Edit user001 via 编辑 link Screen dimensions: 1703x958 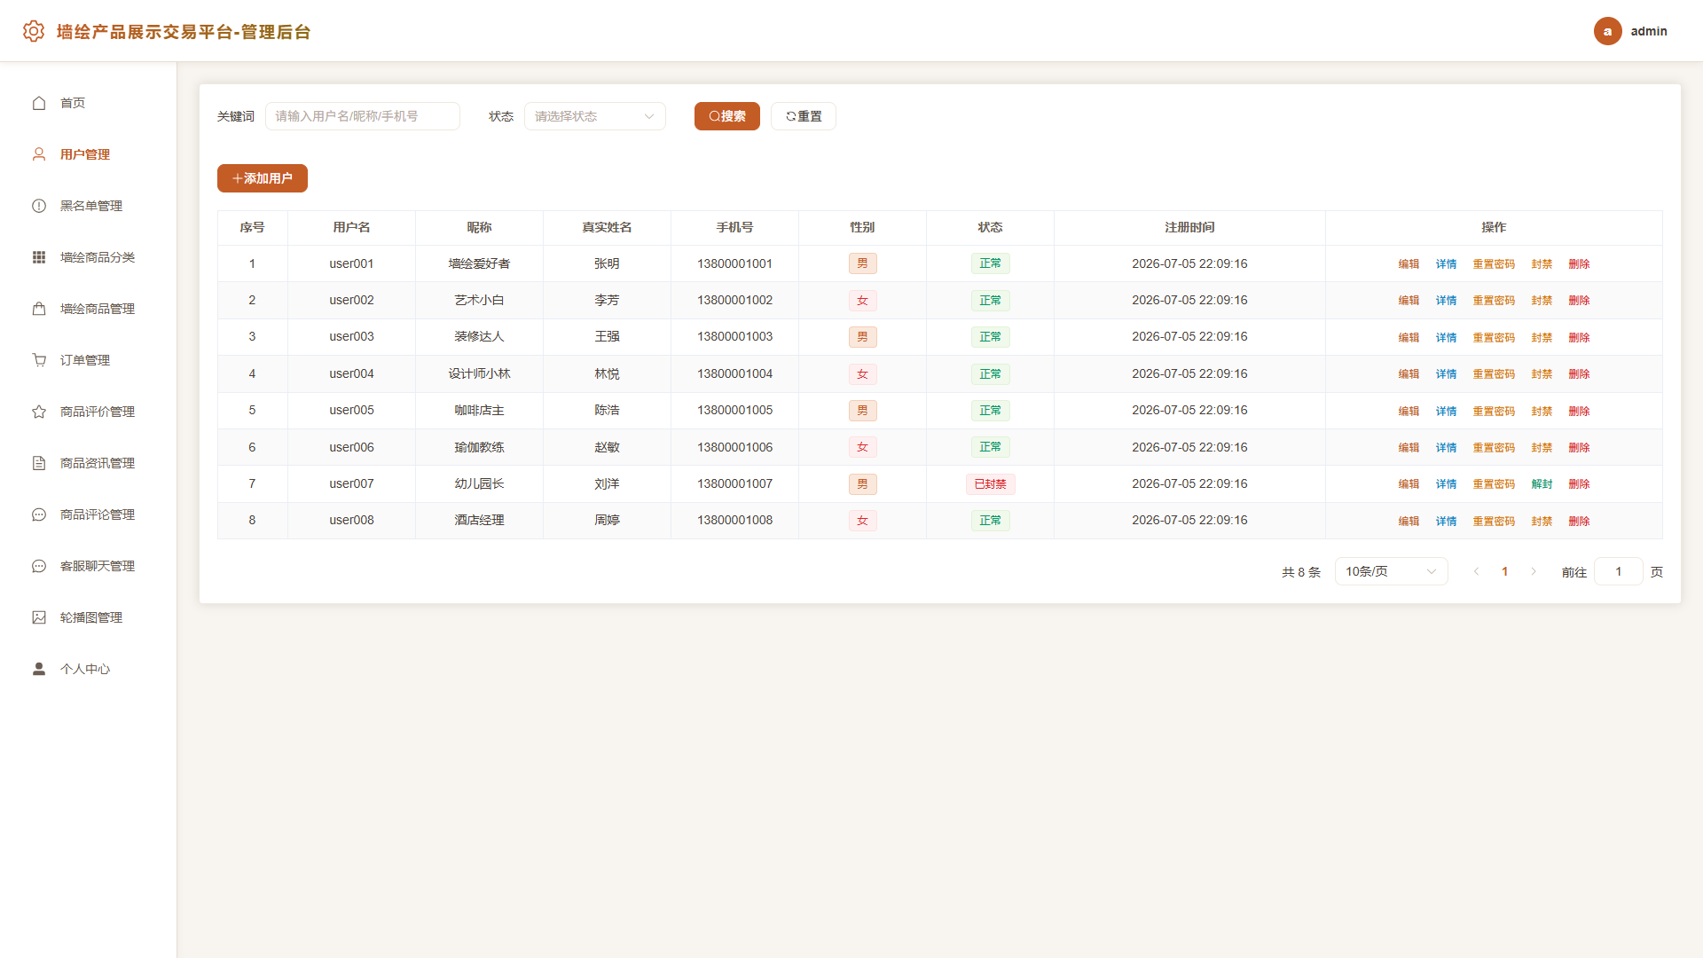1409,263
